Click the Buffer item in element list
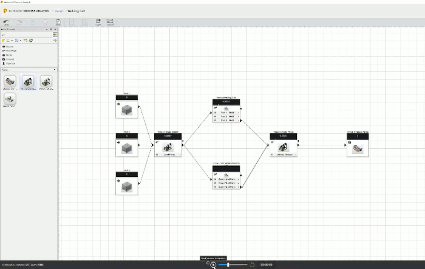The width and height of the screenshot is (425, 269). (x=9, y=55)
